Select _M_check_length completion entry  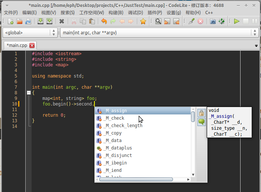coord(143,126)
